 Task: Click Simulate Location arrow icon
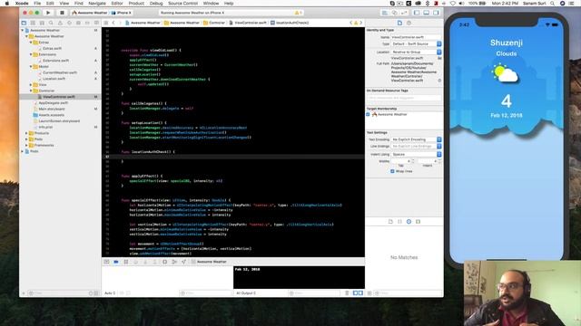(x=183, y=262)
